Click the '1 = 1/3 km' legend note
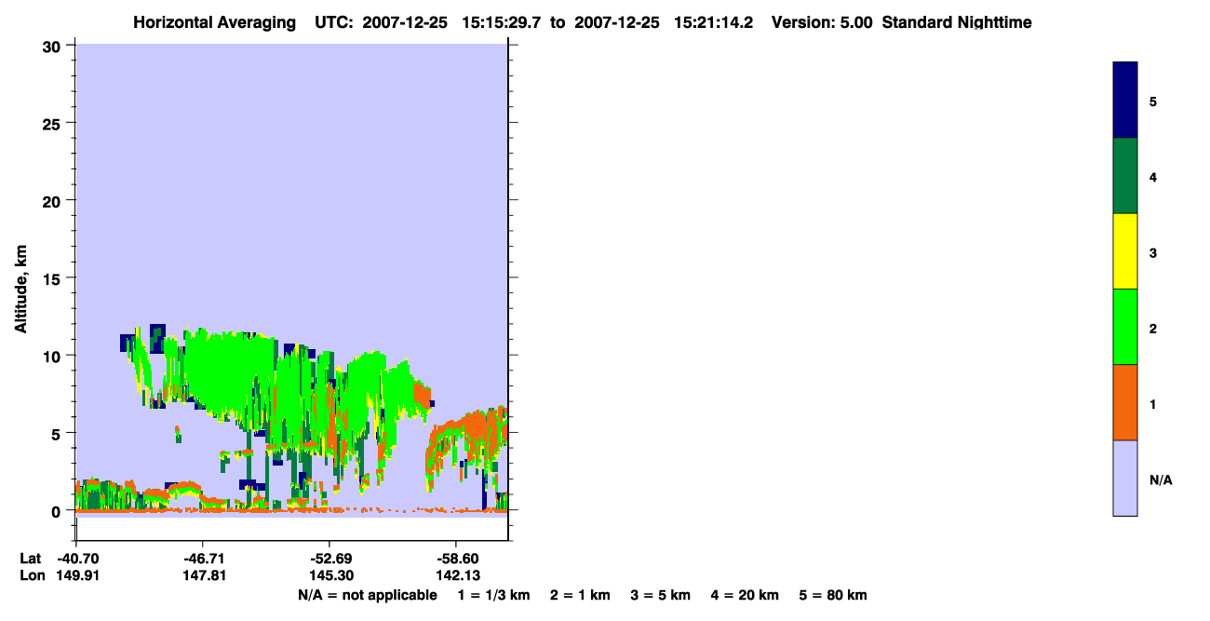The width and height of the screenshot is (1210, 621). [x=493, y=595]
